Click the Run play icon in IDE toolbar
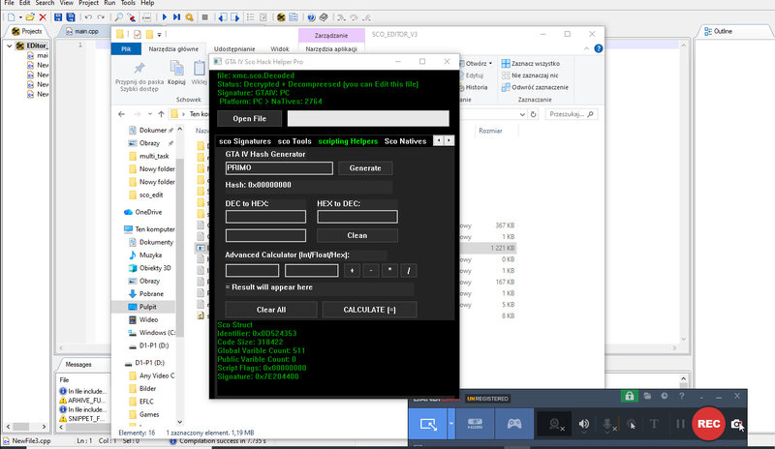The image size is (775, 449). (x=165, y=17)
